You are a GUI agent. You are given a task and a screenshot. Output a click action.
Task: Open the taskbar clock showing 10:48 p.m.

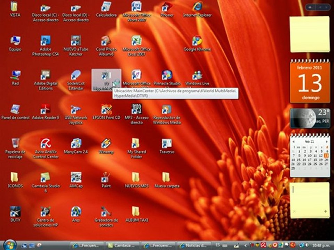tap(321, 245)
